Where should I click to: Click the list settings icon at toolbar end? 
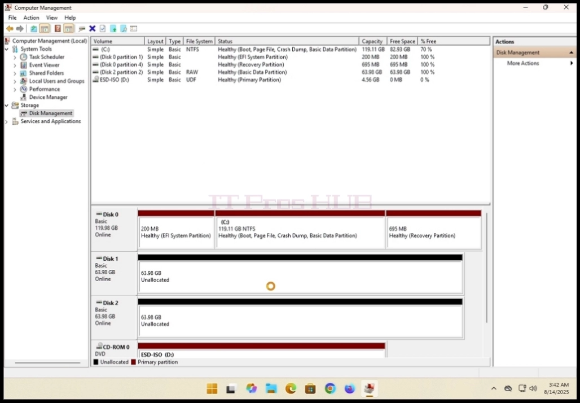pos(134,28)
